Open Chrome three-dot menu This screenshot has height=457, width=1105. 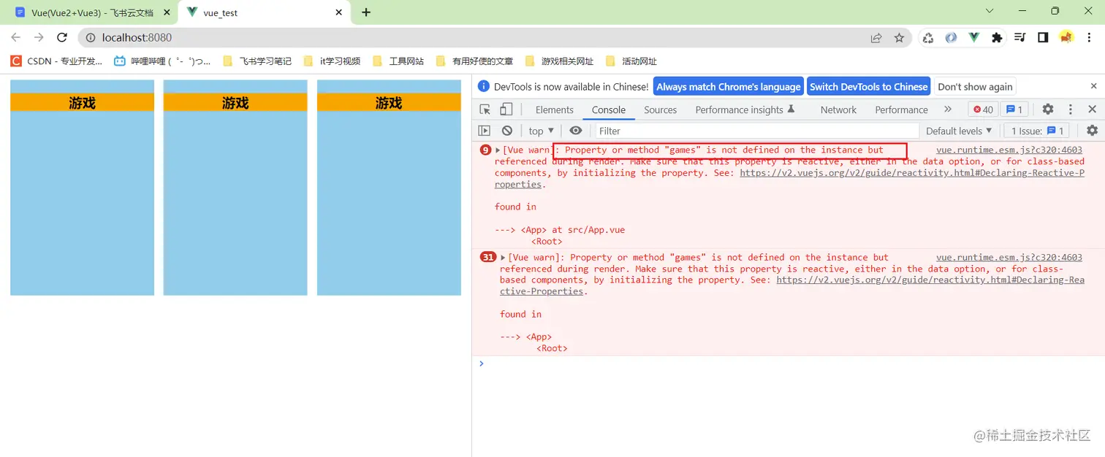tap(1089, 38)
